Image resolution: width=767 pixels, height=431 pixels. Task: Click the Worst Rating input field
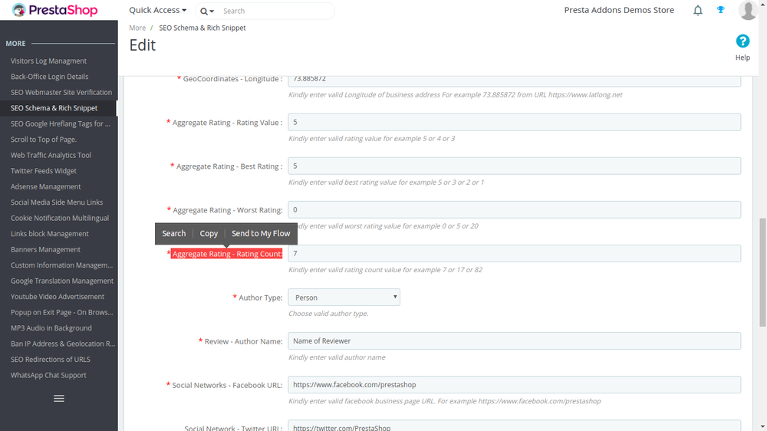pos(514,210)
